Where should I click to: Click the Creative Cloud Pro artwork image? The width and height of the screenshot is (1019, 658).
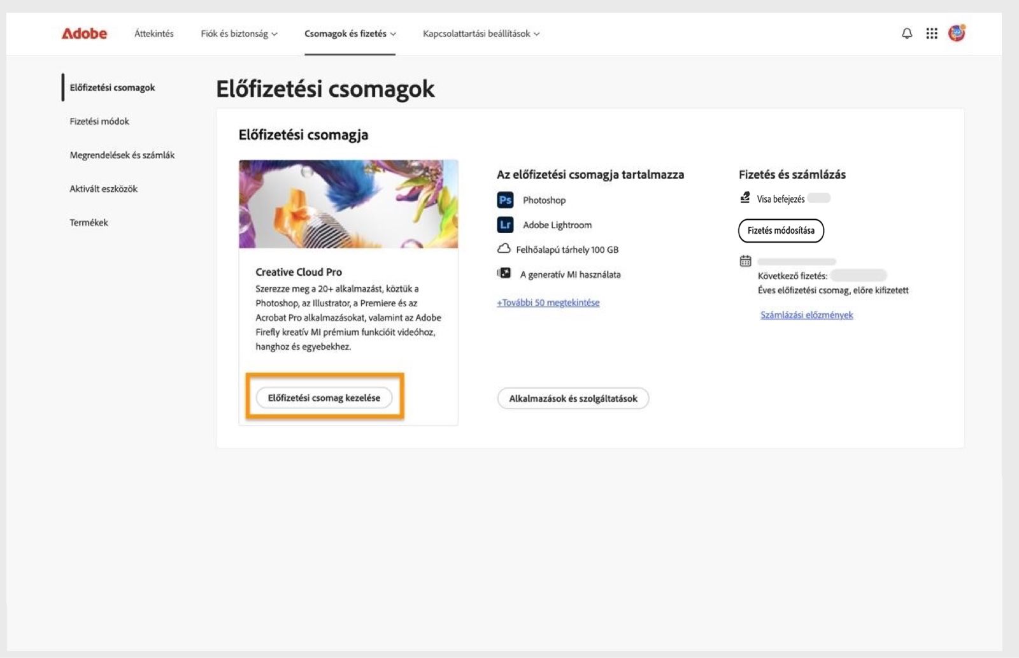348,204
